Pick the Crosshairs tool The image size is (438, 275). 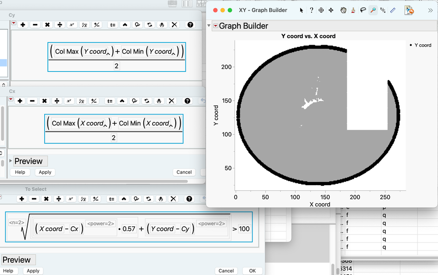click(x=383, y=11)
